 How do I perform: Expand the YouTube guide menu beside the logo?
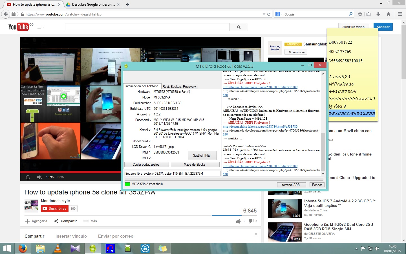point(40,27)
